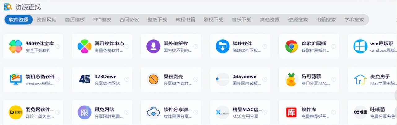Open the 腾讯软件中心 title link
The width and height of the screenshot is (397, 125).
click(109, 44)
